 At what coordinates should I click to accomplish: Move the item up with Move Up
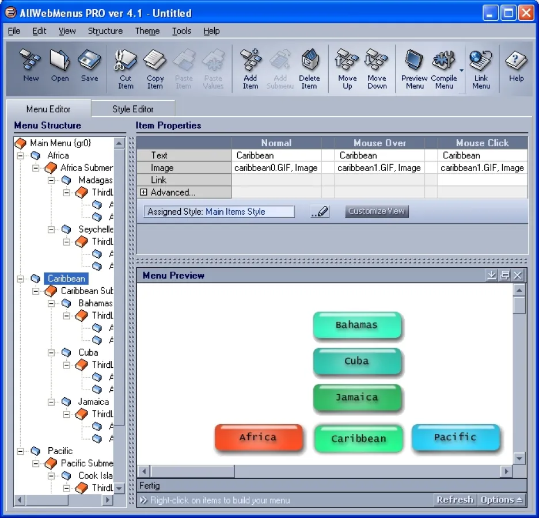click(x=347, y=69)
